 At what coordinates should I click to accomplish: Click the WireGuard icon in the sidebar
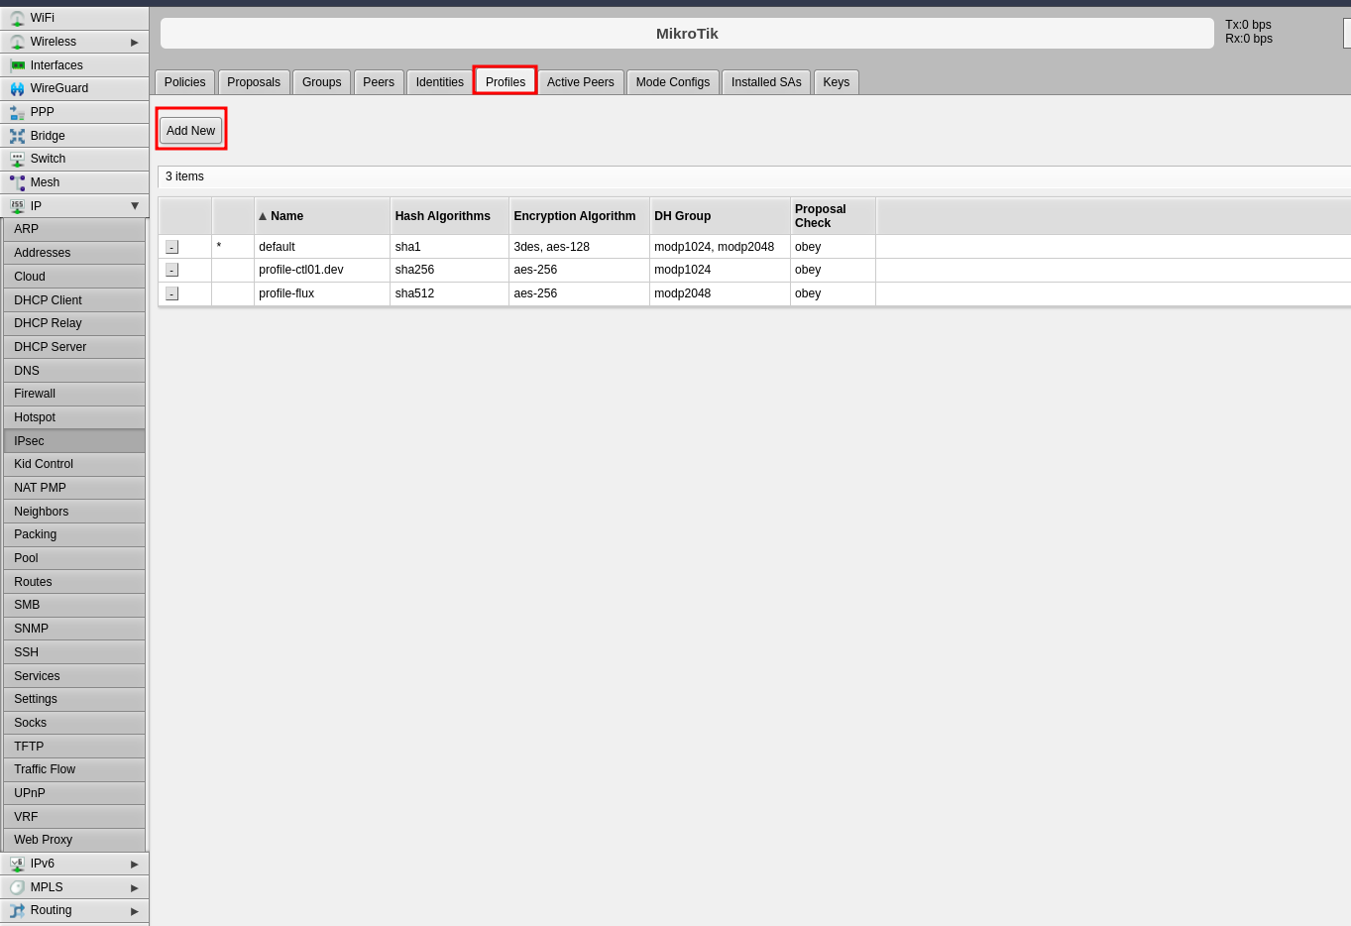tap(17, 88)
